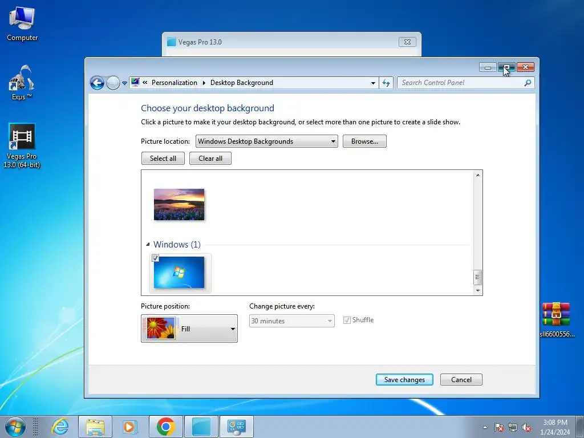Screen dimensions: 584x438
Task: Click the Vegas Pro 13.0 title bar icon
Action: (171, 42)
